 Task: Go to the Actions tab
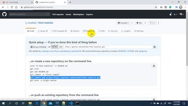point(75,31)
